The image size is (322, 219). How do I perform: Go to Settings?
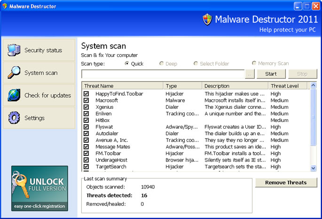coord(39,118)
